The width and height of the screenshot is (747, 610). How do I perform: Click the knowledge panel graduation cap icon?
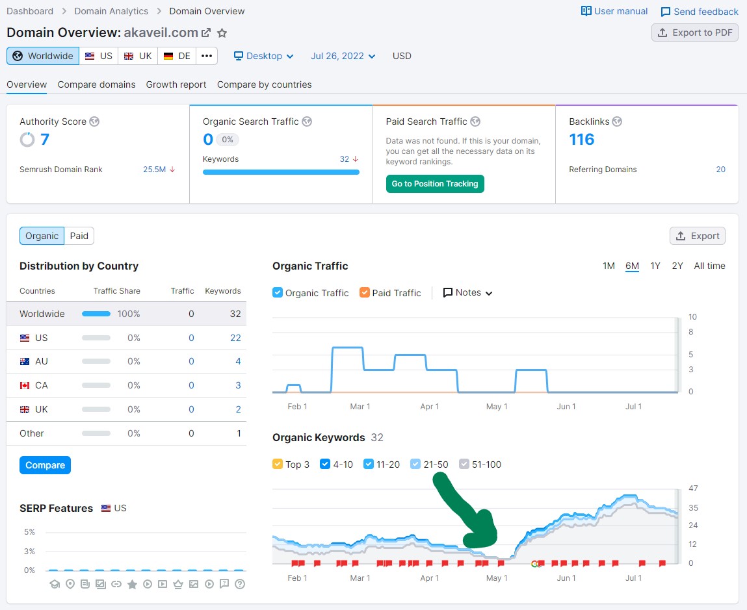pyautogui.click(x=54, y=584)
